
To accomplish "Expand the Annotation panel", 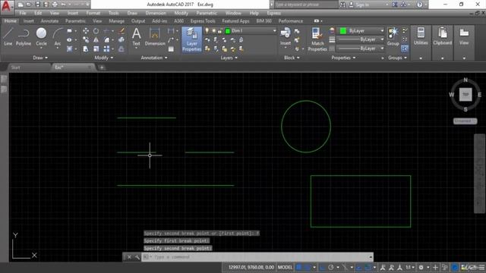I will coord(154,58).
